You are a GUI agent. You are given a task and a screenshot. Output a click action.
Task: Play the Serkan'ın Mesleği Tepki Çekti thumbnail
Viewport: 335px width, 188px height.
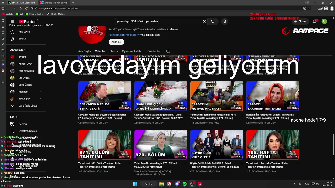pyautogui.click(x=105, y=96)
